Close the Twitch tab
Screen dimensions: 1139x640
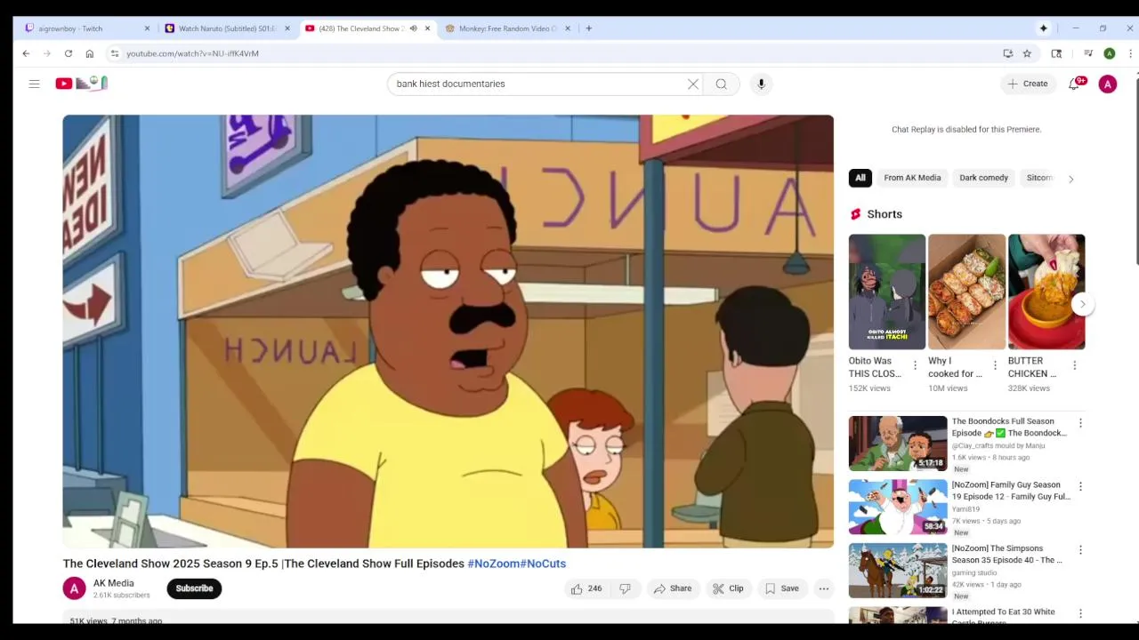[x=148, y=28]
